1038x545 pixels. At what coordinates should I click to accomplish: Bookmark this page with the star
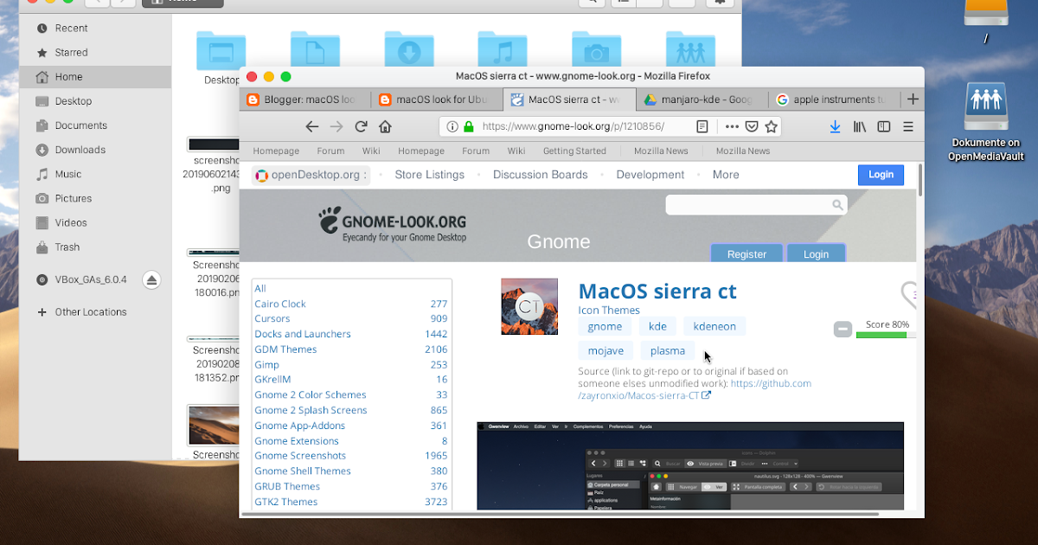point(770,126)
